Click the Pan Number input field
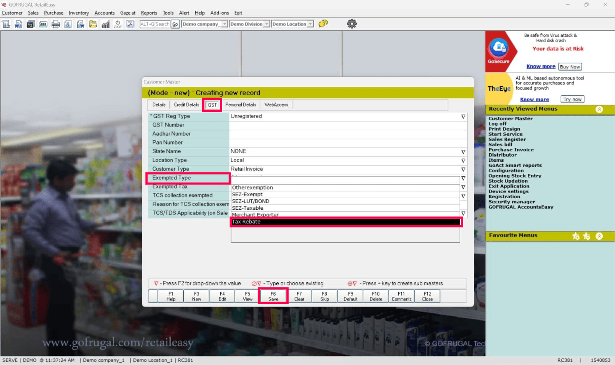 (348, 143)
